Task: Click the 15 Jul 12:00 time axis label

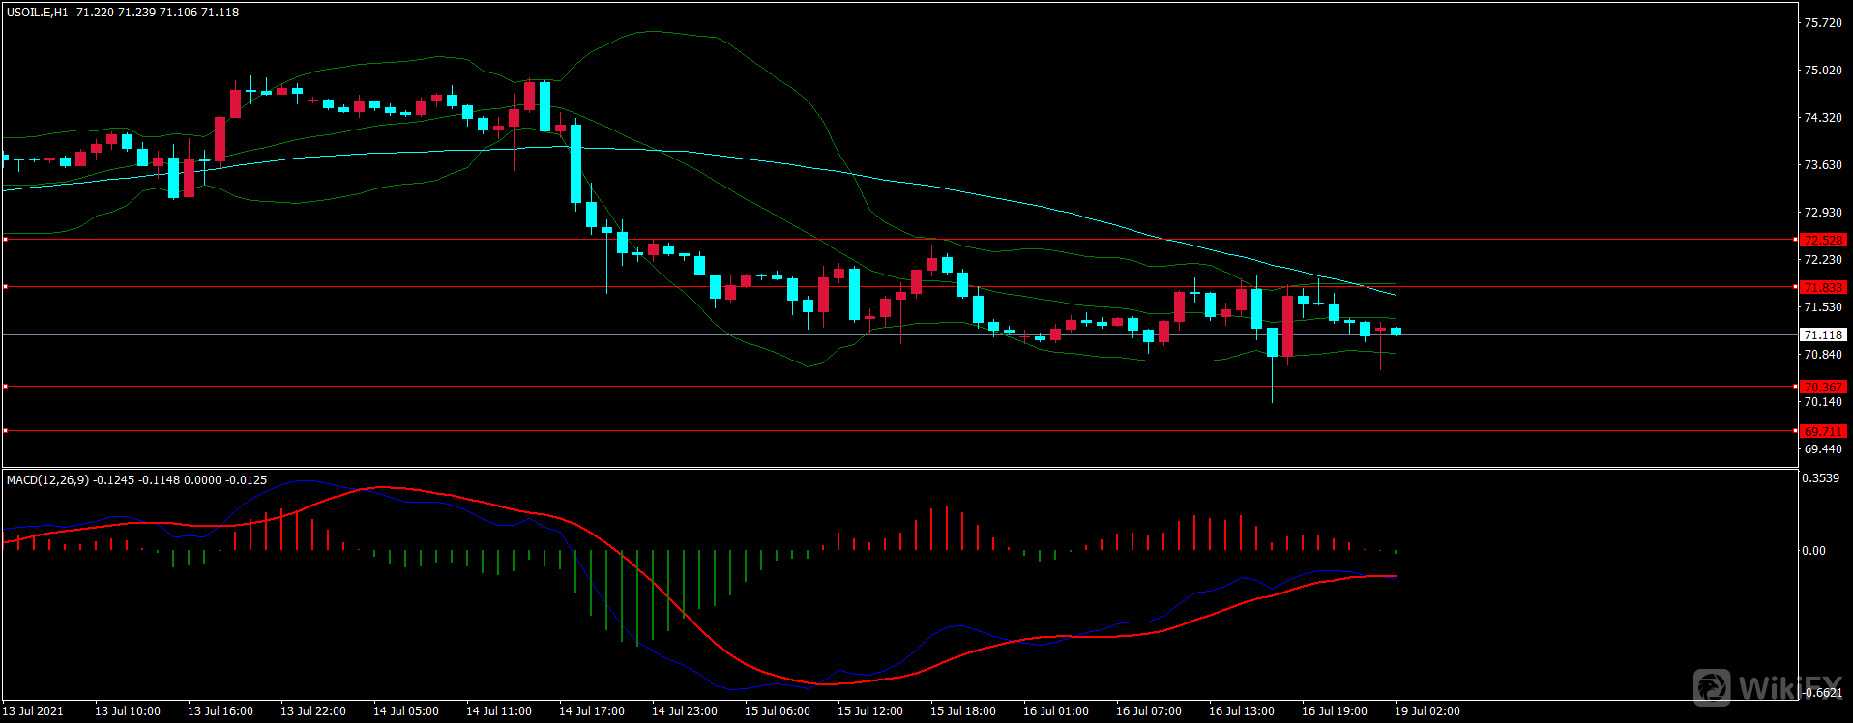Action: [870, 711]
